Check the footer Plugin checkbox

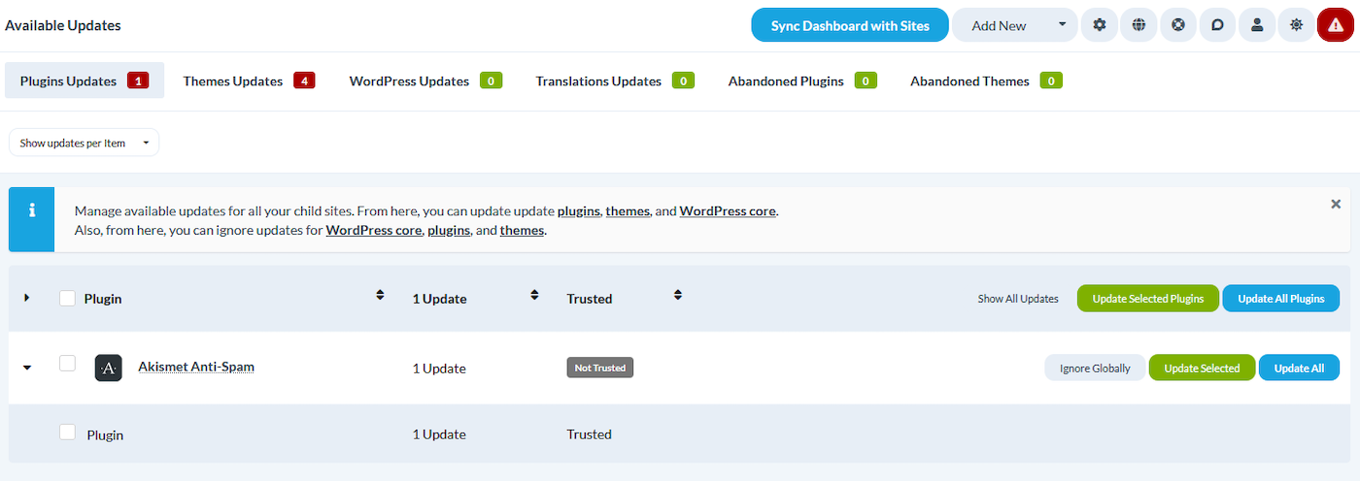click(x=67, y=433)
